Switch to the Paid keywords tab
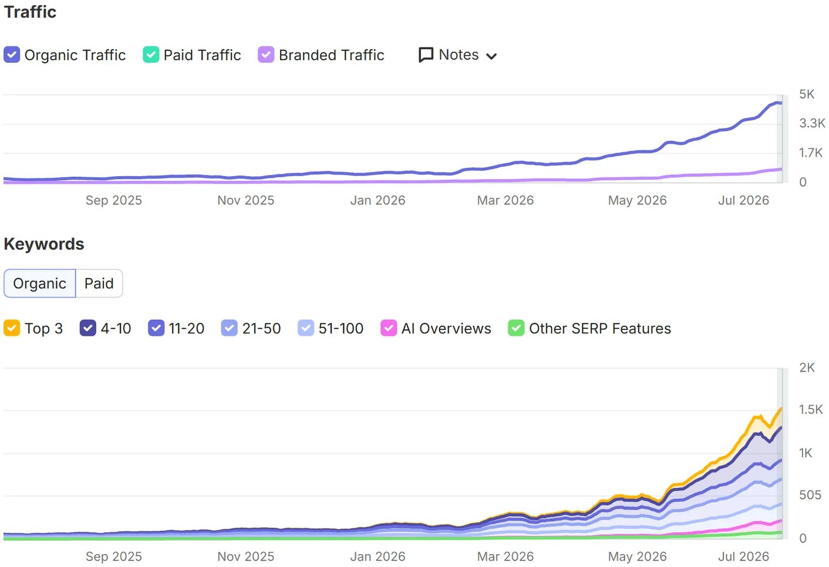The image size is (829, 567). (x=99, y=283)
